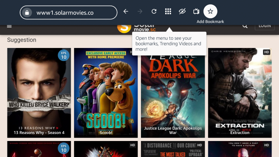The height and width of the screenshot is (157, 279).
Task: Click the Add Bookmark label
Action: pos(210,22)
